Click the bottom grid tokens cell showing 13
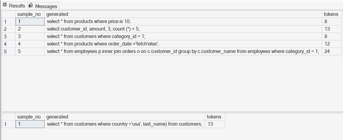The height and width of the screenshot is (140, 343). [x=215, y=124]
